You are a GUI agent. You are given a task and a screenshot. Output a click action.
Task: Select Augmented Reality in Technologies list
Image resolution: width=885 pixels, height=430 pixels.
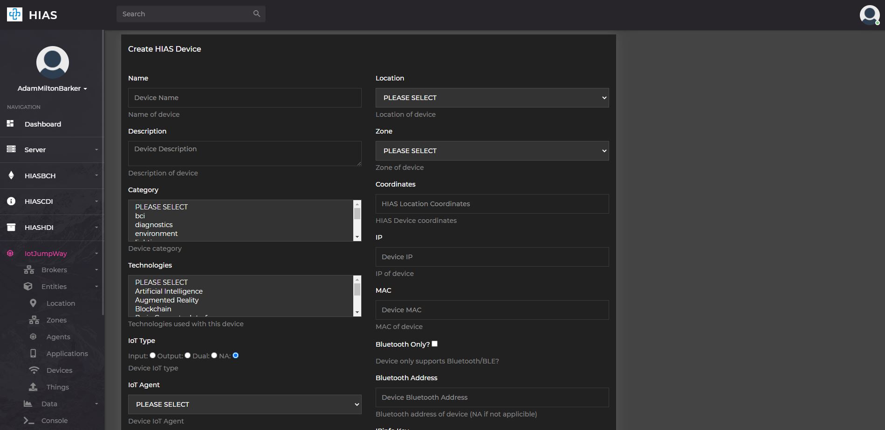[x=167, y=300]
